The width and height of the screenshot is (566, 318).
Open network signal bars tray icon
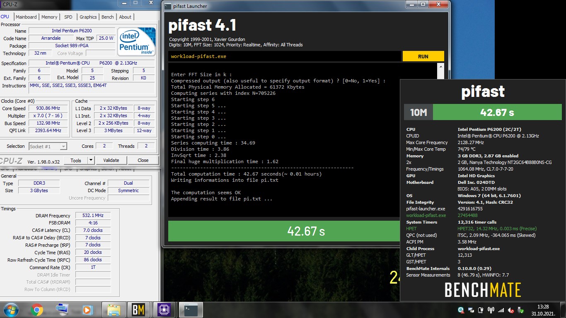tap(501, 310)
